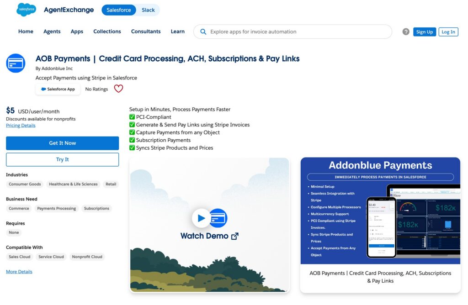Open the Home menu item
The image size is (468, 305).
[x=26, y=32]
